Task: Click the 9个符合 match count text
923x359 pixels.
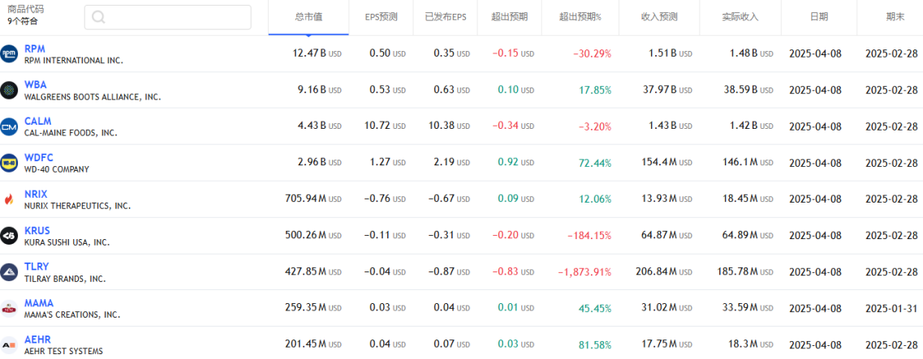Action: pos(23,21)
